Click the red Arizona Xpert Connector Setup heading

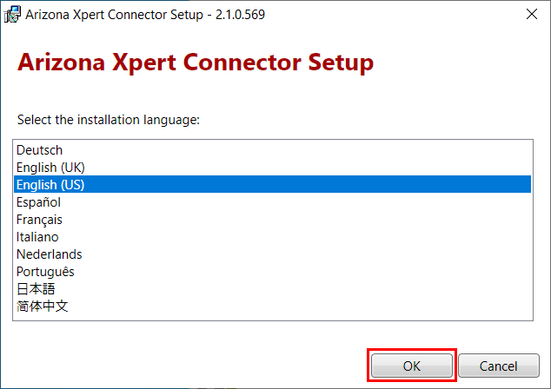pyautogui.click(x=196, y=63)
